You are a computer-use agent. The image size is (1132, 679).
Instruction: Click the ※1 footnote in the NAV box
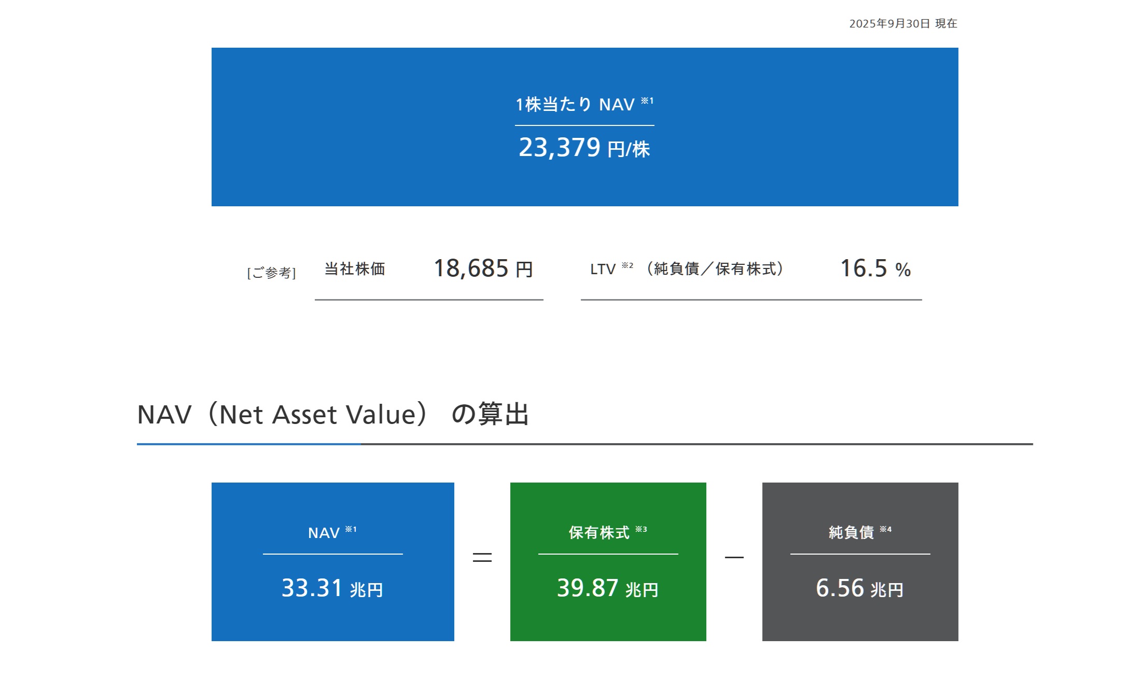pyautogui.click(x=351, y=529)
